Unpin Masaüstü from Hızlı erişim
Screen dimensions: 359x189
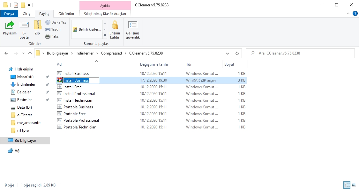click(x=47, y=76)
